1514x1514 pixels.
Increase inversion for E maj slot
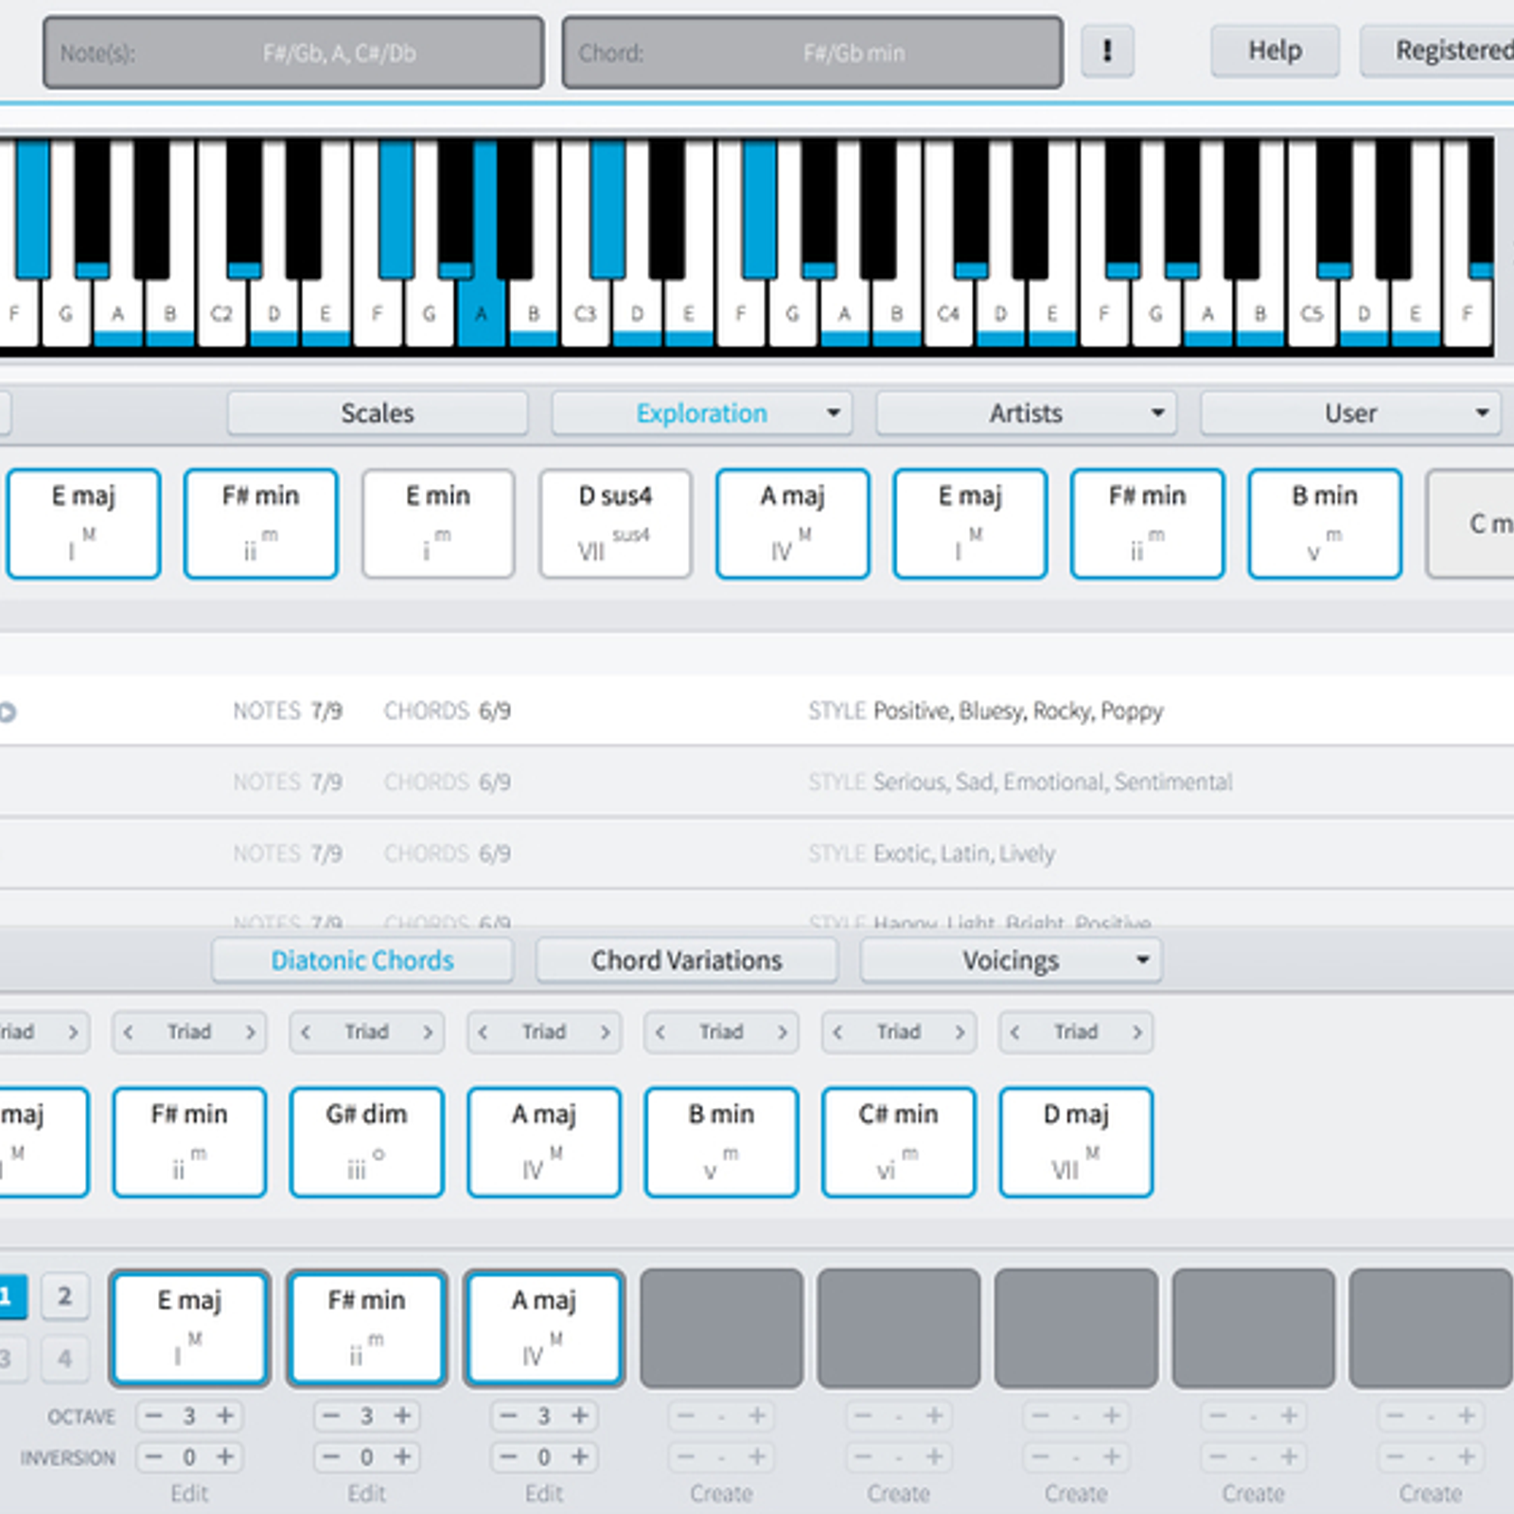point(225,1457)
